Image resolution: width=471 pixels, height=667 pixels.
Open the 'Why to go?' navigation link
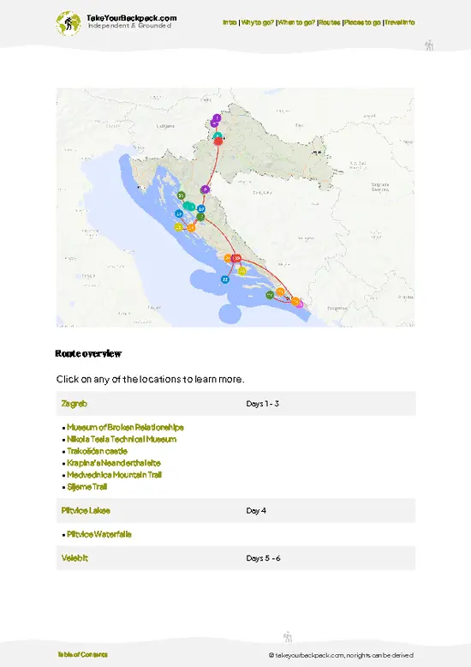258,22
